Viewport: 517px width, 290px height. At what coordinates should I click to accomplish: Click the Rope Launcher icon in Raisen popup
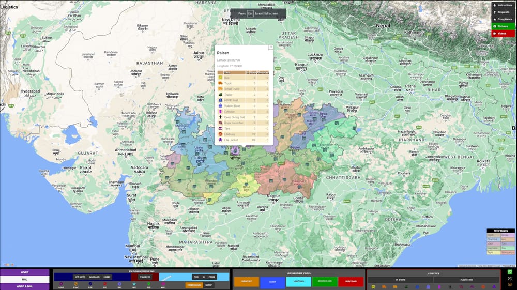point(220,123)
